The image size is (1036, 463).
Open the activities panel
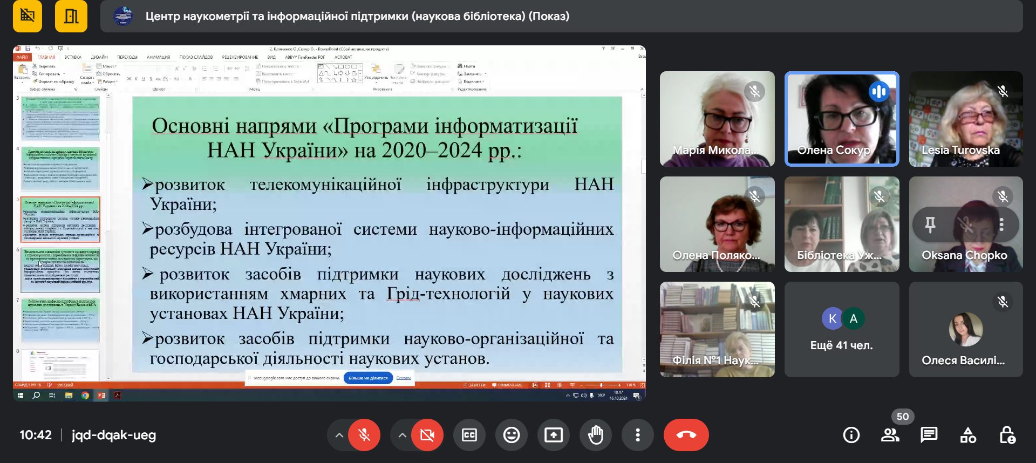click(x=967, y=435)
